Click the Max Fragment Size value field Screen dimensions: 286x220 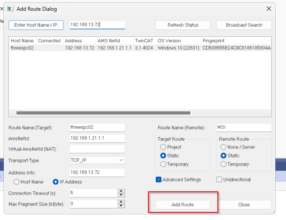click(x=94, y=204)
